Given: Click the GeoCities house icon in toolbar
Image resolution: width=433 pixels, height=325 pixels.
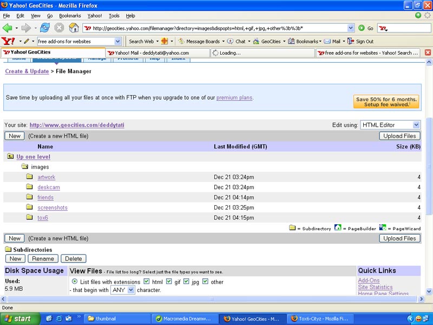Looking at the screenshot, I should point(256,42).
